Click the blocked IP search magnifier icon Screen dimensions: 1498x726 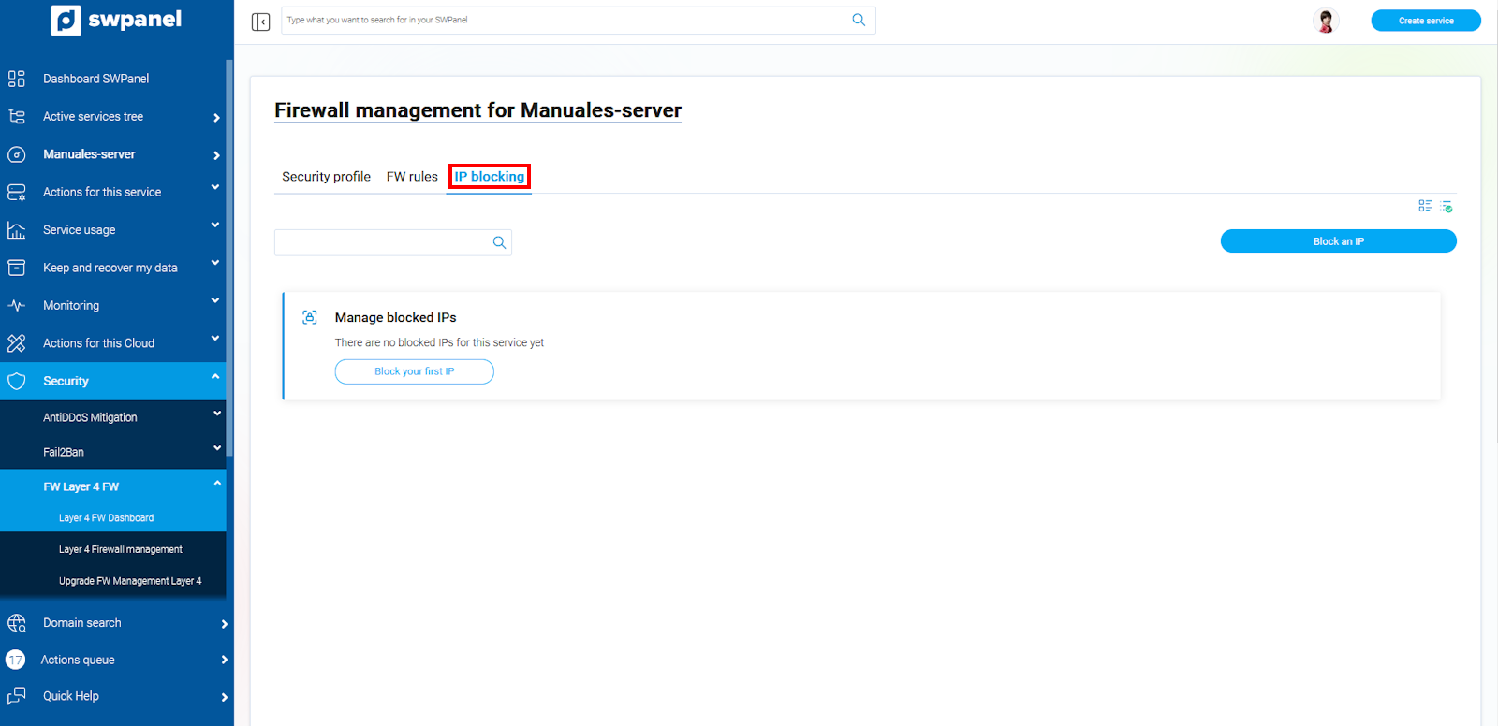pyautogui.click(x=499, y=242)
